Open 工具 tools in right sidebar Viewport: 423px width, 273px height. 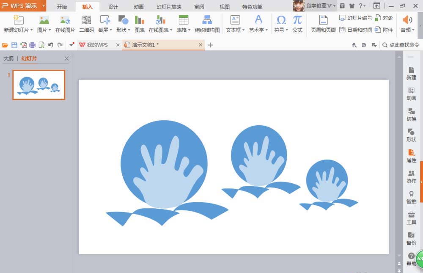point(411,218)
